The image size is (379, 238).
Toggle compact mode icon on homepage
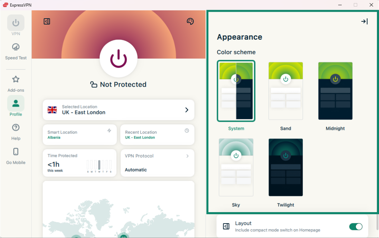[47, 21]
